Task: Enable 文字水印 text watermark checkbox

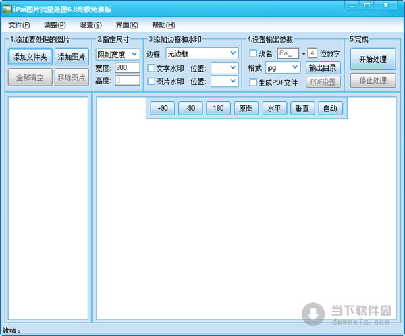Action: click(x=151, y=68)
